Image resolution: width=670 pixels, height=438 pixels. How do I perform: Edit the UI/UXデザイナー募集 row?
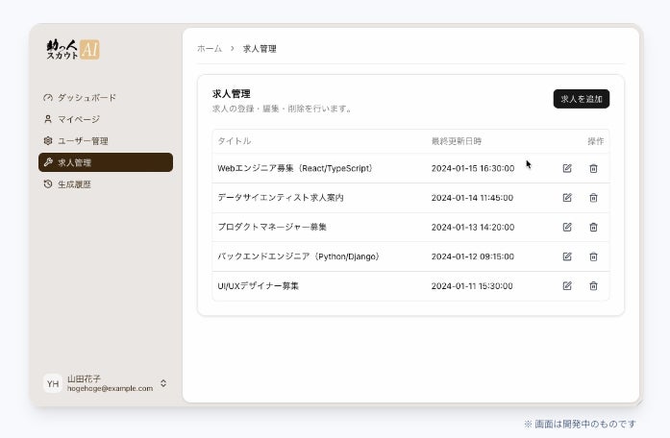pos(567,286)
